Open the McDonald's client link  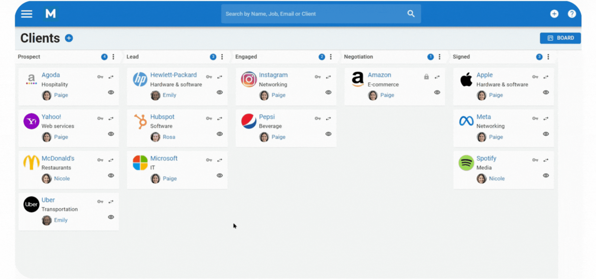point(58,158)
